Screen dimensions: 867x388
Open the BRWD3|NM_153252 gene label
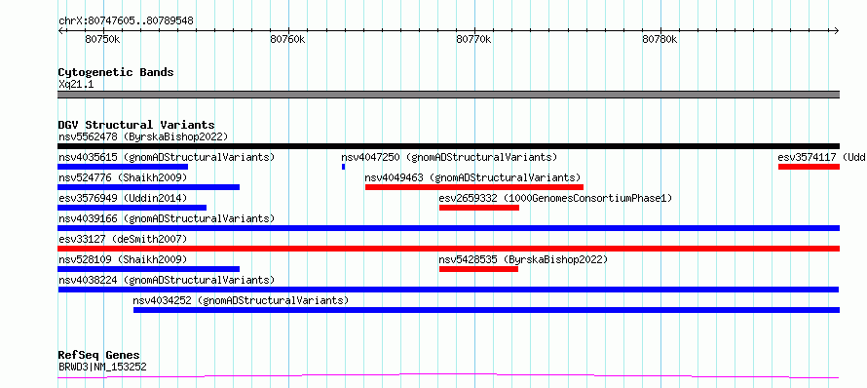[102, 367]
